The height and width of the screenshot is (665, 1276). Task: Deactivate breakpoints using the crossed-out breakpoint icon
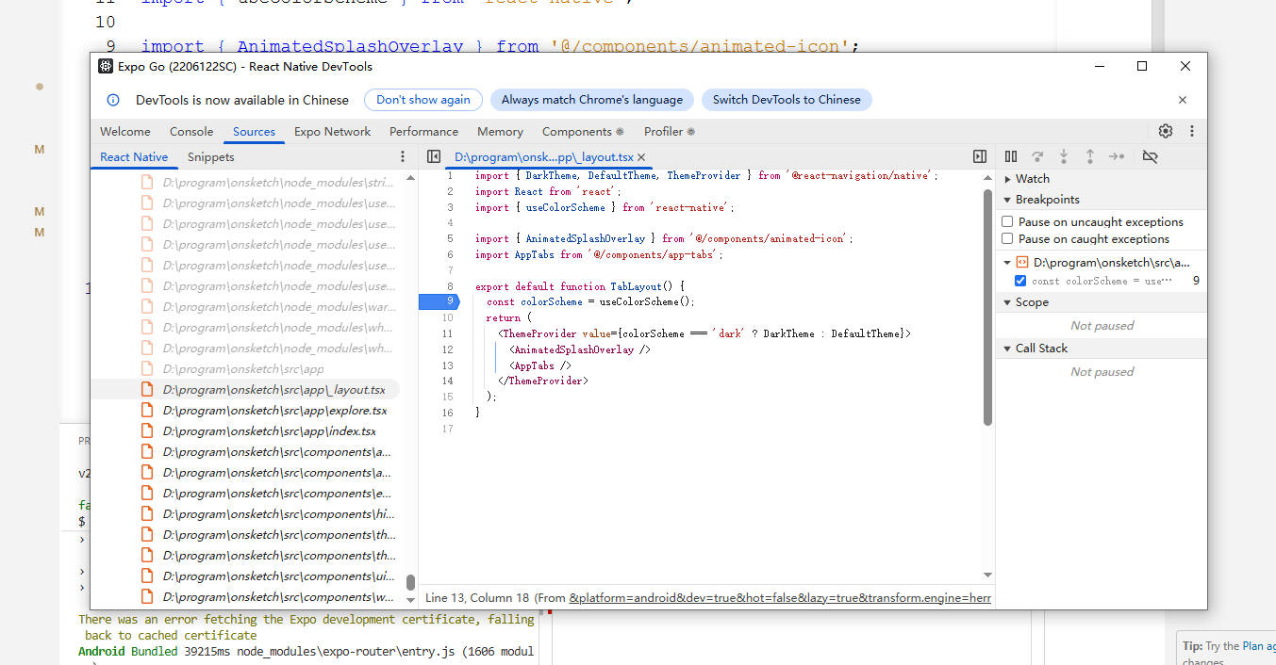pyautogui.click(x=1150, y=156)
